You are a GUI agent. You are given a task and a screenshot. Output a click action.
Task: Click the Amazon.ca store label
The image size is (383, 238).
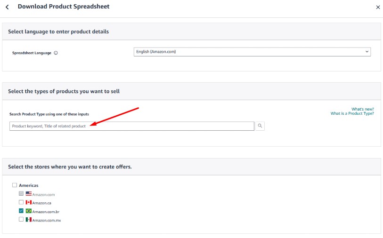coord(41,203)
